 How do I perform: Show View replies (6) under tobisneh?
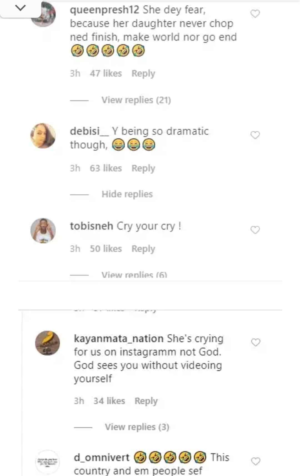[x=134, y=275]
